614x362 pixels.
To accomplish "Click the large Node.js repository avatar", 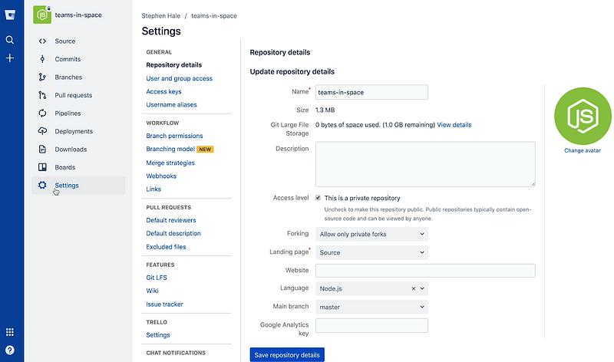I will point(583,116).
